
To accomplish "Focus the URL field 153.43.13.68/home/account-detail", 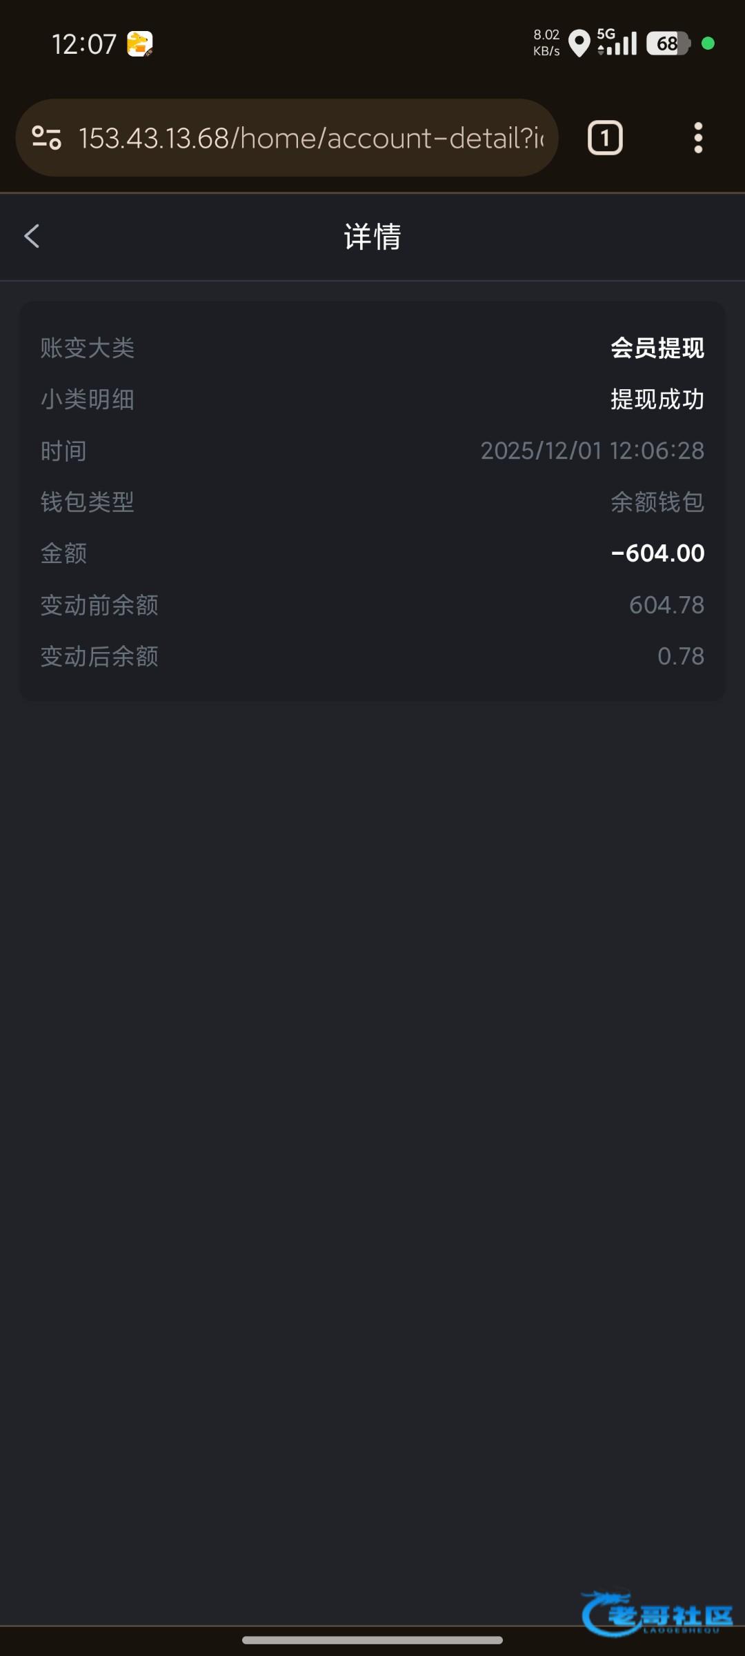I will click(x=310, y=138).
